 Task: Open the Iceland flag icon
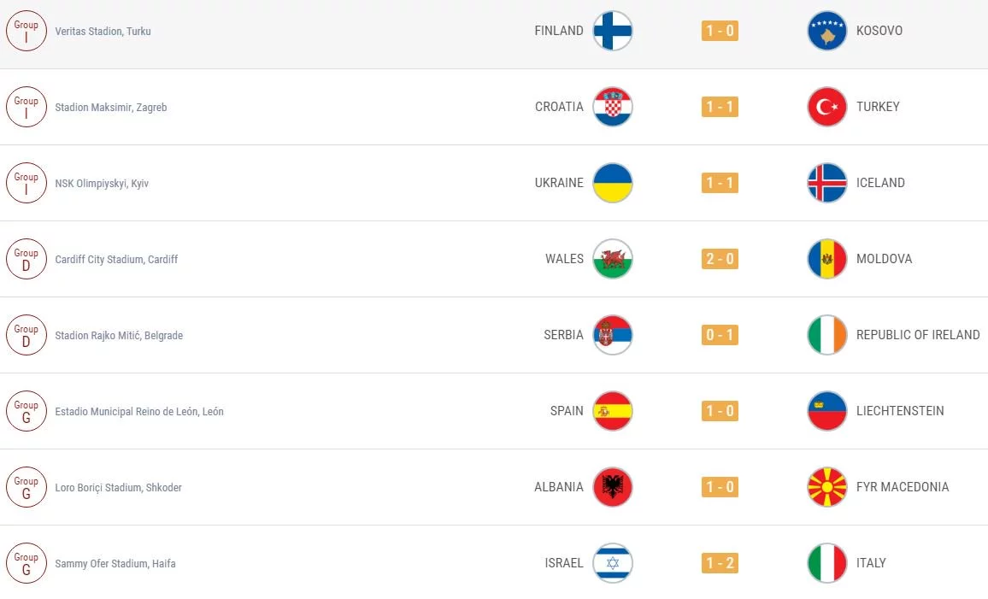[x=826, y=183]
